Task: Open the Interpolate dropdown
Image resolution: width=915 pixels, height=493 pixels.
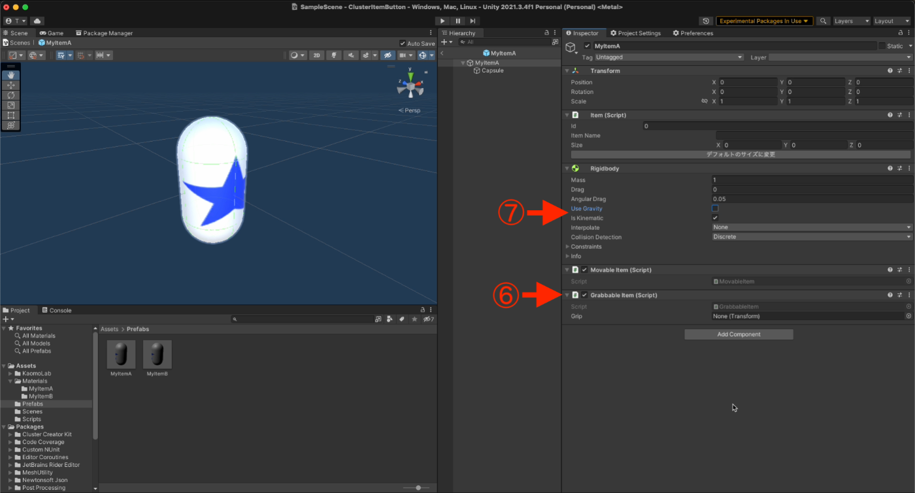Action: 812,227
